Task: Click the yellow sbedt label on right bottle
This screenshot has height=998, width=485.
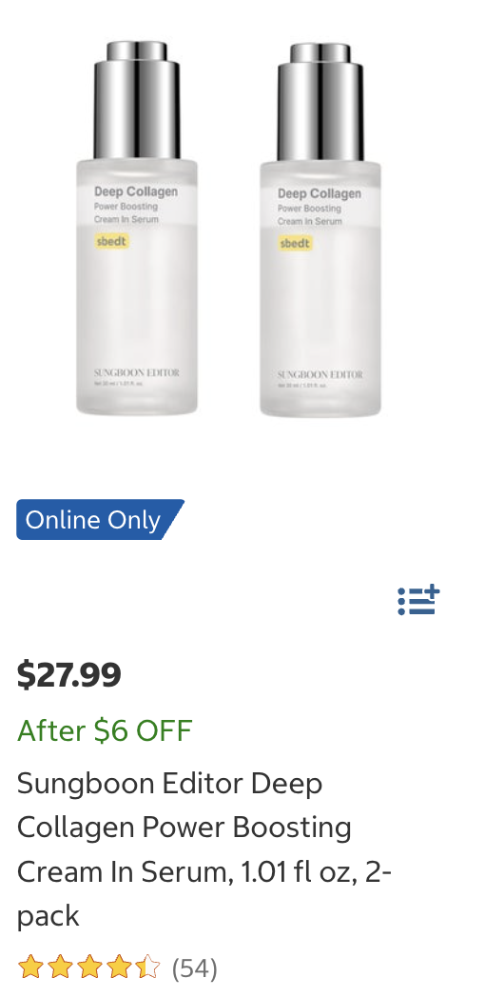Action: click(x=295, y=243)
